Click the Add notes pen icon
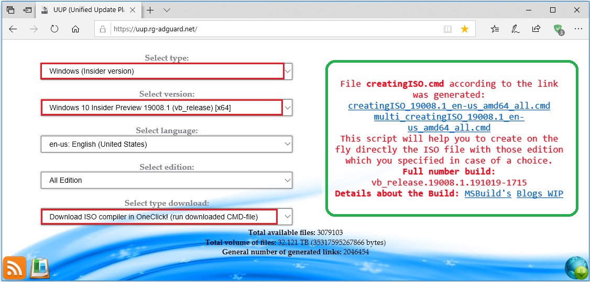Image resolution: width=590 pixels, height=282 pixels. coord(515,29)
